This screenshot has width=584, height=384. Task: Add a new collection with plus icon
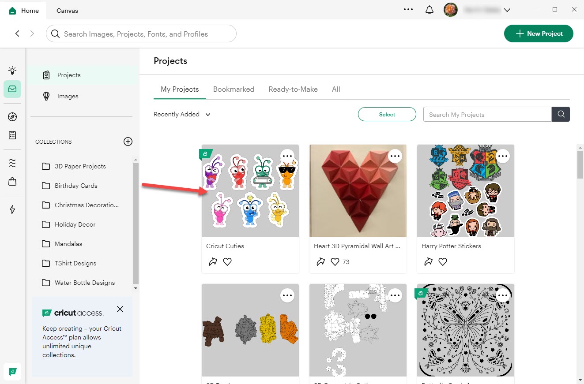[x=128, y=142]
